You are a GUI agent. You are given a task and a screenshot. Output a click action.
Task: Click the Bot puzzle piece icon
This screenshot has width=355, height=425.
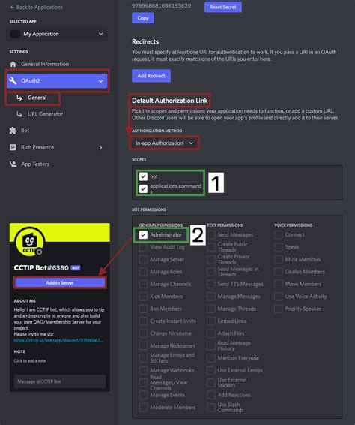(x=13, y=131)
